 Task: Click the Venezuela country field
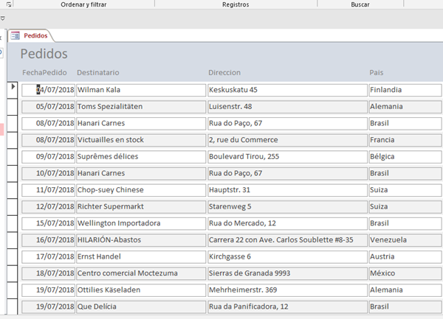pyautogui.click(x=405, y=240)
